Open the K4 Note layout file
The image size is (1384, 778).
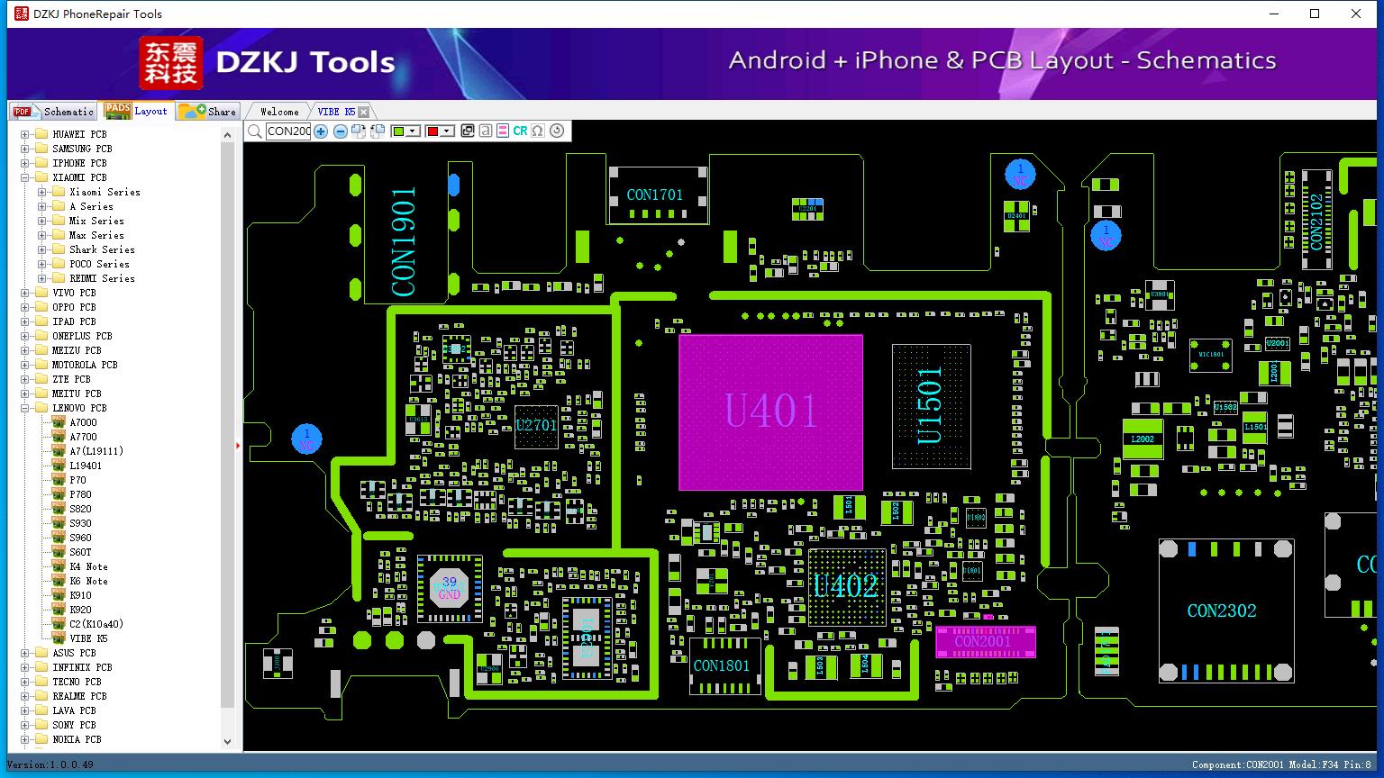click(88, 566)
